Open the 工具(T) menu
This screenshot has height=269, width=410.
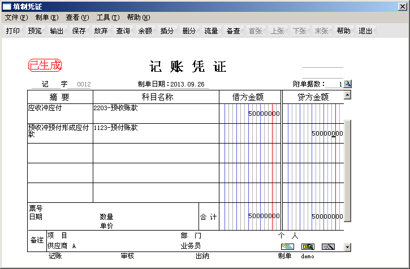coord(108,18)
